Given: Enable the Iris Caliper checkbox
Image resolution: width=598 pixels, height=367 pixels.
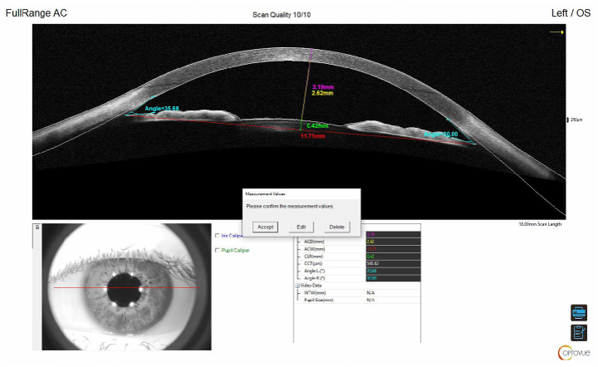Looking at the screenshot, I should click(217, 235).
